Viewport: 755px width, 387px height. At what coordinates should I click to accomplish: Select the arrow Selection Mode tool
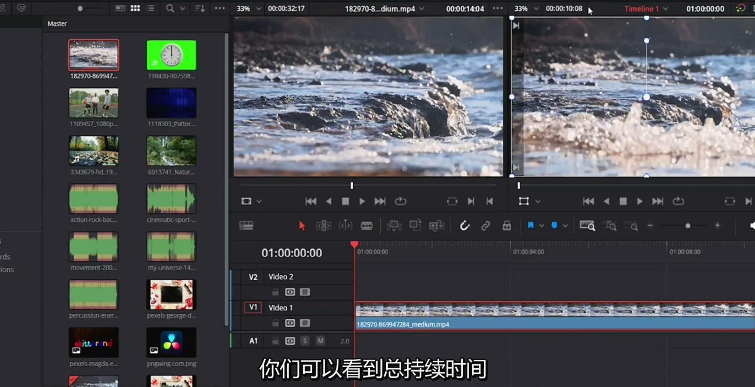pos(301,226)
